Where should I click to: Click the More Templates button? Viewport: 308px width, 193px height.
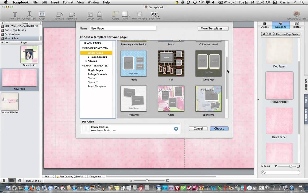pyautogui.click(x=213, y=28)
